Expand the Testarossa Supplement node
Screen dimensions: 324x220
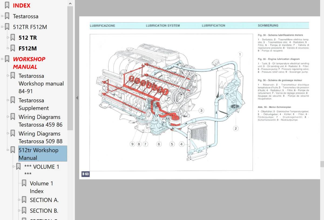[8, 100]
